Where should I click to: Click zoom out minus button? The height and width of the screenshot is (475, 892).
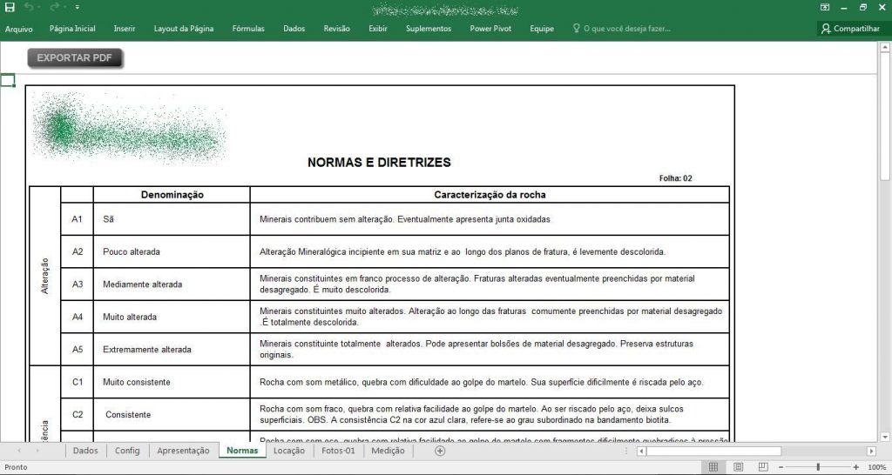781,467
